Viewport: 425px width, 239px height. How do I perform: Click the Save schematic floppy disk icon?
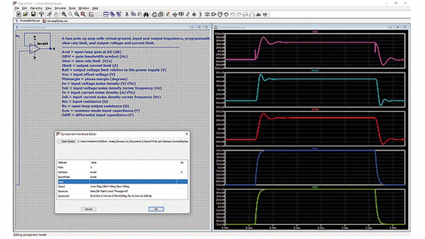(33, 14)
